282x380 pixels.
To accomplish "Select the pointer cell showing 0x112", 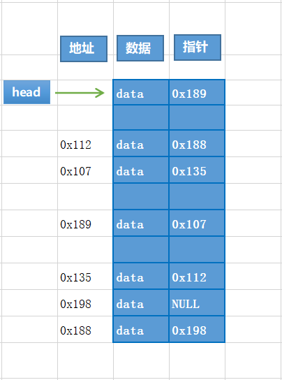I will point(197,276).
